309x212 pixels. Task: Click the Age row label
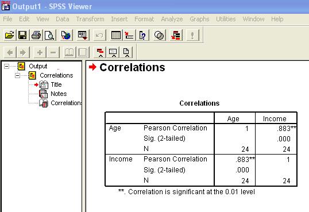click(115, 128)
